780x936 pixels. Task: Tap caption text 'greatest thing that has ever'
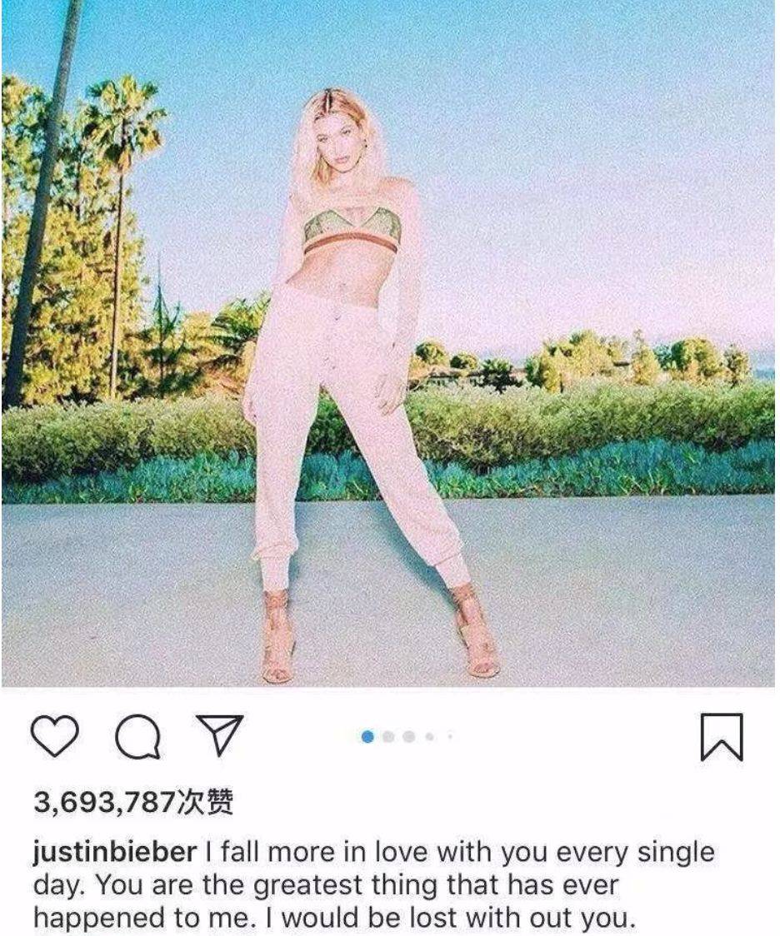pos(436,885)
